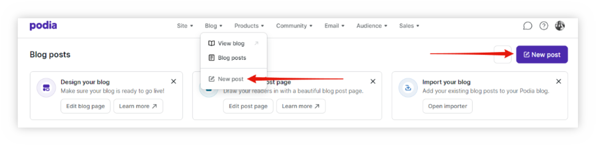Click the Design your blog card icon
Viewport: 598px width, 145px height.
click(x=46, y=88)
